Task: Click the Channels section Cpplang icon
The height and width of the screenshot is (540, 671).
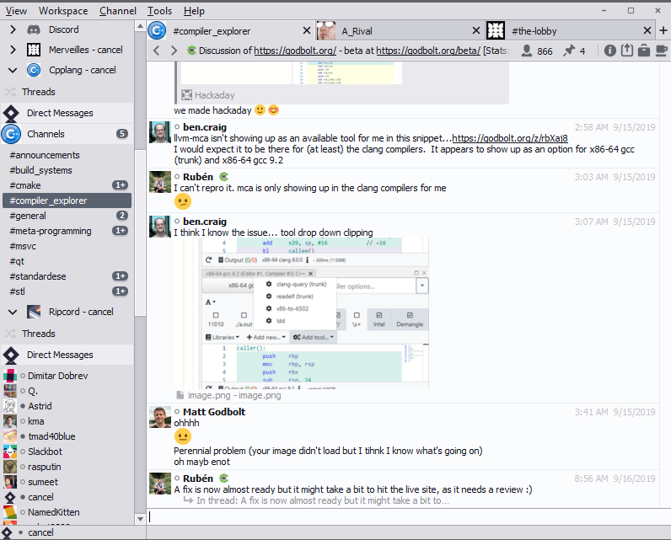Action: (11, 134)
